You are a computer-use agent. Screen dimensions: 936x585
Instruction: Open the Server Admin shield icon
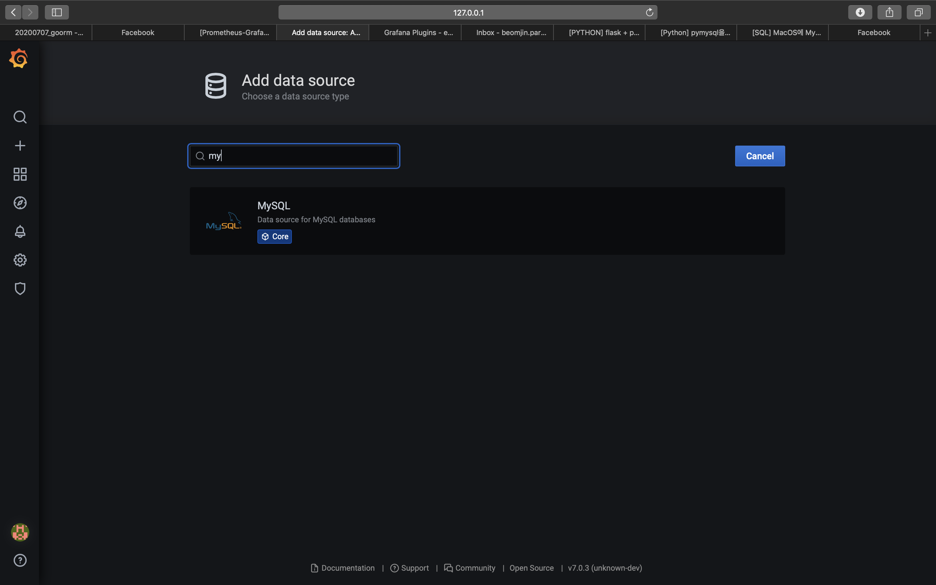pos(20,289)
